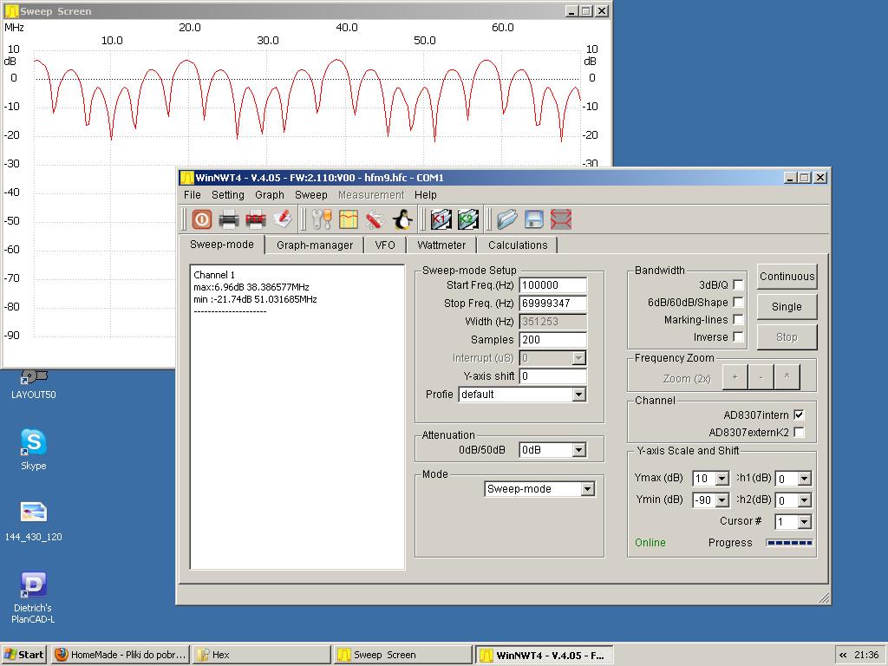The width and height of the screenshot is (888, 666).
Task: Expand the Attenuation 0dB/50dB dropdown
Action: pos(578,450)
